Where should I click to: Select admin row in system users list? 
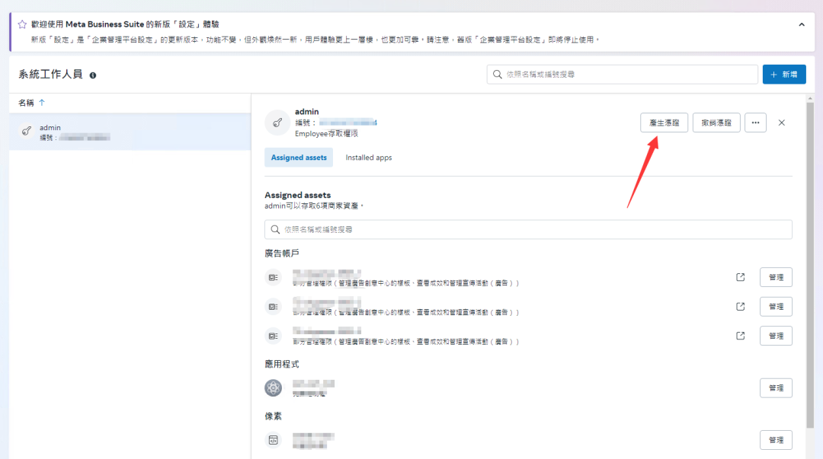(130, 132)
